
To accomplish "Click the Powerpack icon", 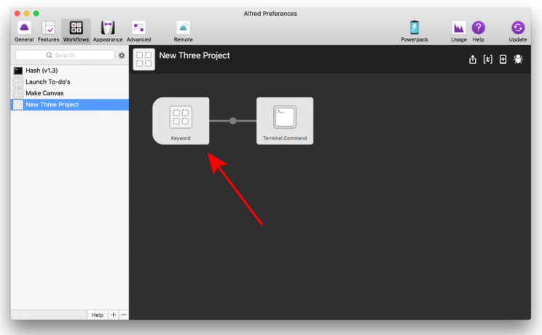I will [x=415, y=31].
